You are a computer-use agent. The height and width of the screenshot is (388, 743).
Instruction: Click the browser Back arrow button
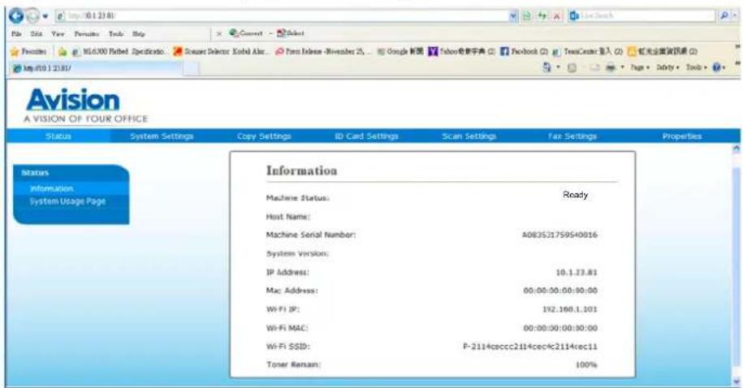(x=15, y=16)
